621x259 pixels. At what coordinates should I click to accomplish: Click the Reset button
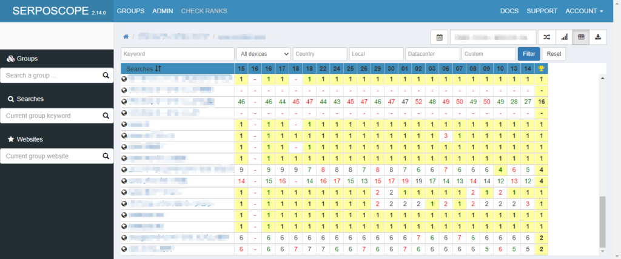click(554, 54)
